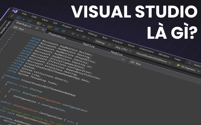Open the File menu

pyautogui.click(x=24, y=14)
